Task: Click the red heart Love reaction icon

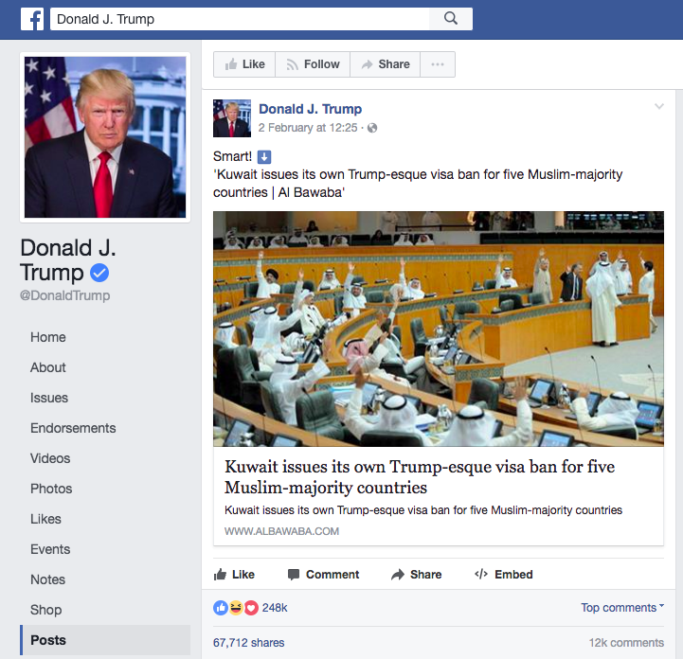Action: pyautogui.click(x=251, y=608)
